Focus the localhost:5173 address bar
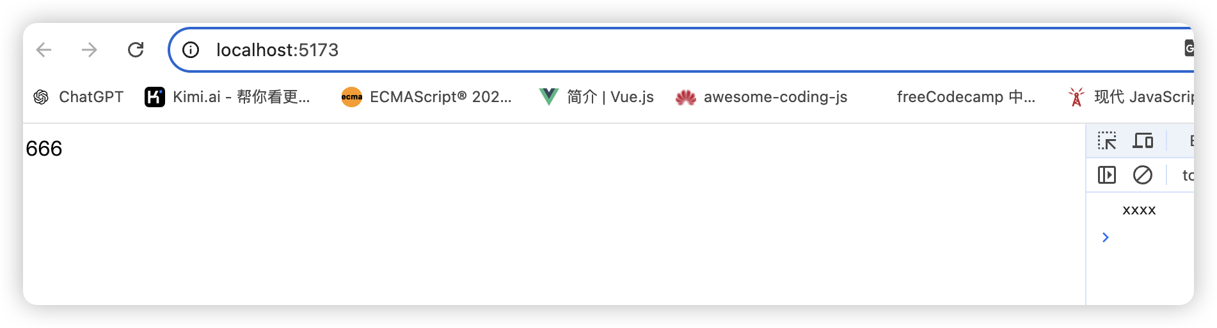Image resolution: width=1217 pixels, height=328 pixels. (576, 50)
